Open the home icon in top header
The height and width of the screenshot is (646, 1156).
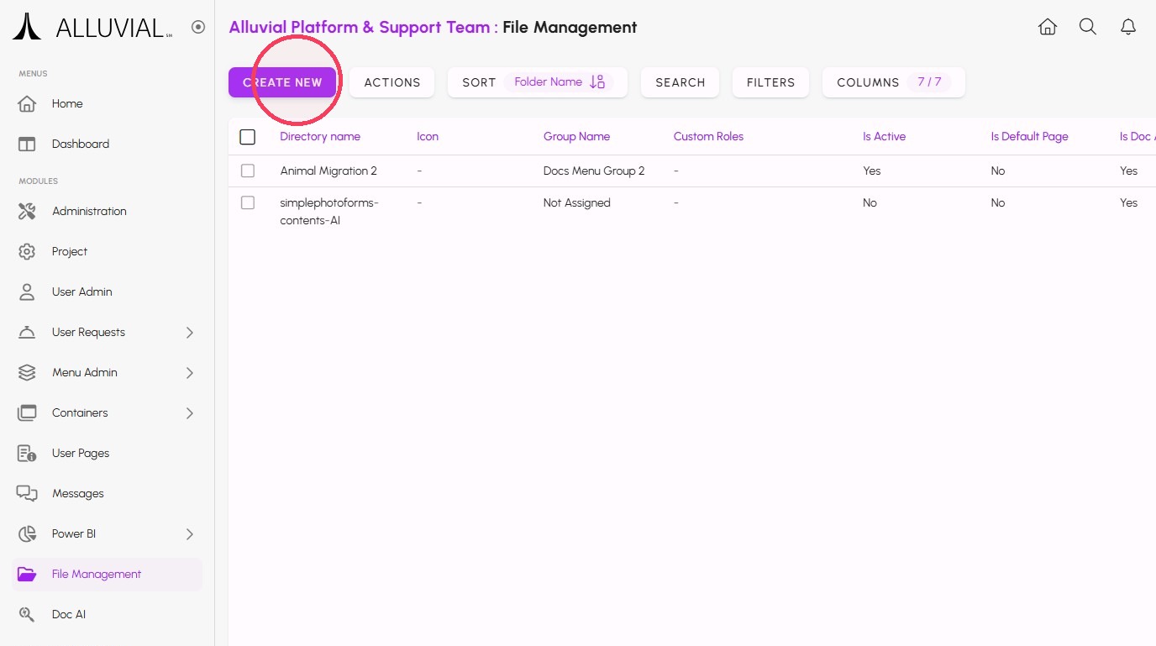pos(1048,27)
